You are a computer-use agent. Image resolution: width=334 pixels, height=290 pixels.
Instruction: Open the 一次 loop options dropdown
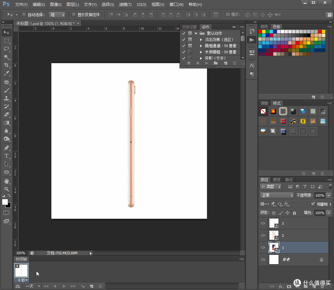coord(32,286)
